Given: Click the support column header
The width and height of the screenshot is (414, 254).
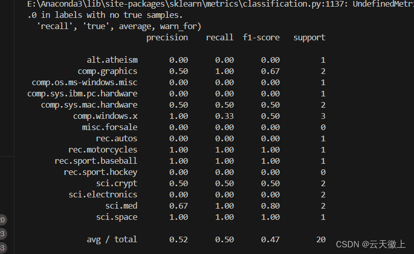Looking at the screenshot, I should tap(309, 38).
